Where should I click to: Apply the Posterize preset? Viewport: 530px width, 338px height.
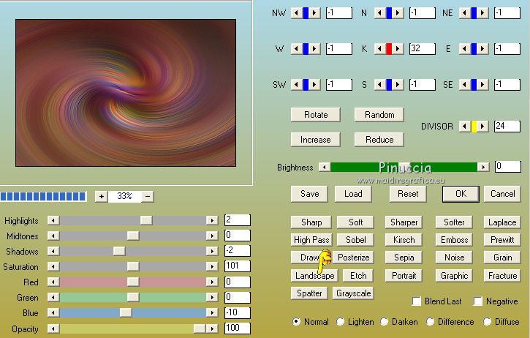354,258
